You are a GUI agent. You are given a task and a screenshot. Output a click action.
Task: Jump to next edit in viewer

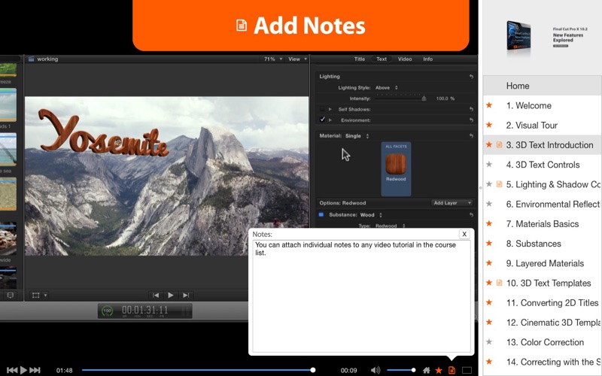(x=186, y=295)
